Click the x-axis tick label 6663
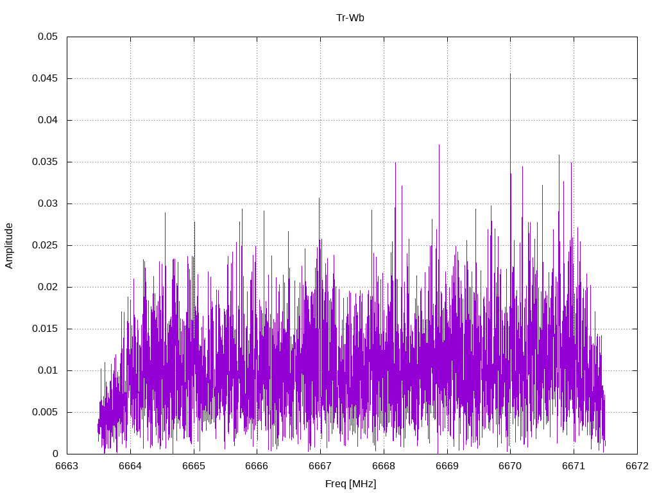The image size is (657, 493). (x=67, y=466)
